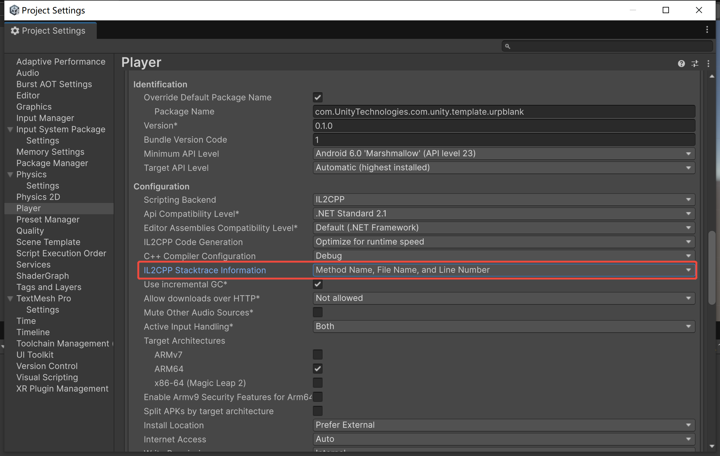Select Timeline settings category
The height and width of the screenshot is (456, 720).
point(33,332)
